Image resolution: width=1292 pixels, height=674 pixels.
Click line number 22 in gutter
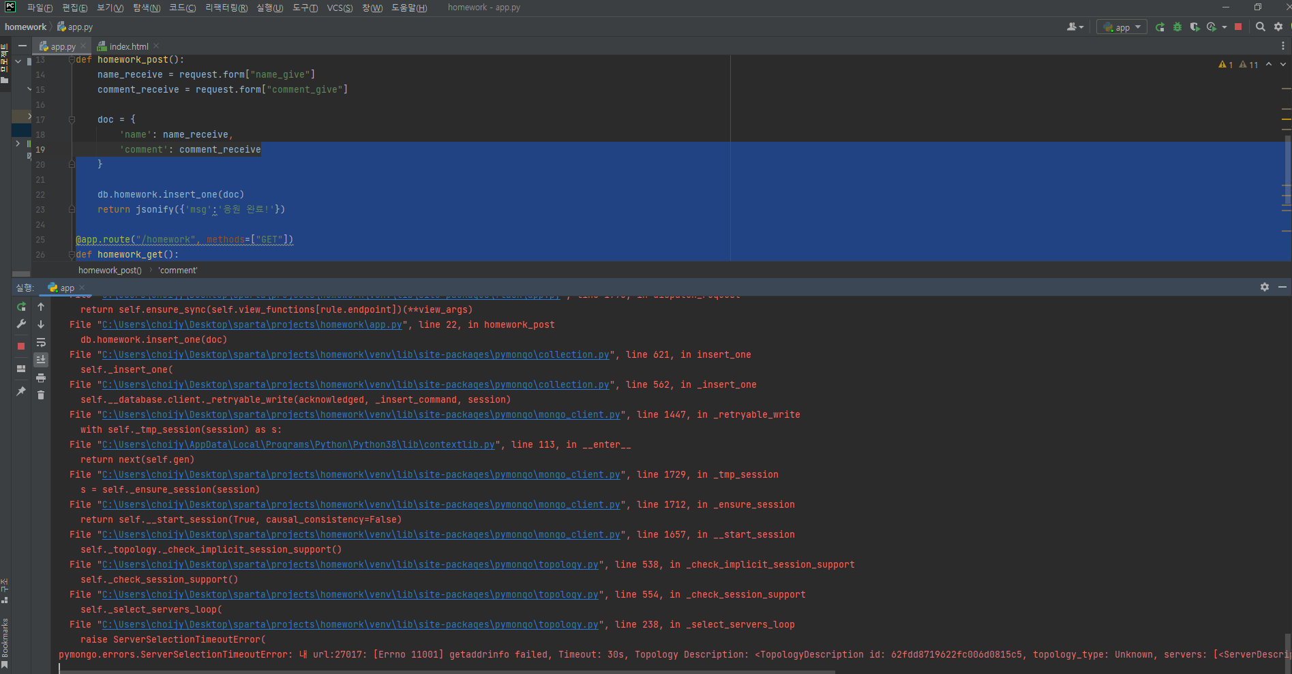pos(40,195)
